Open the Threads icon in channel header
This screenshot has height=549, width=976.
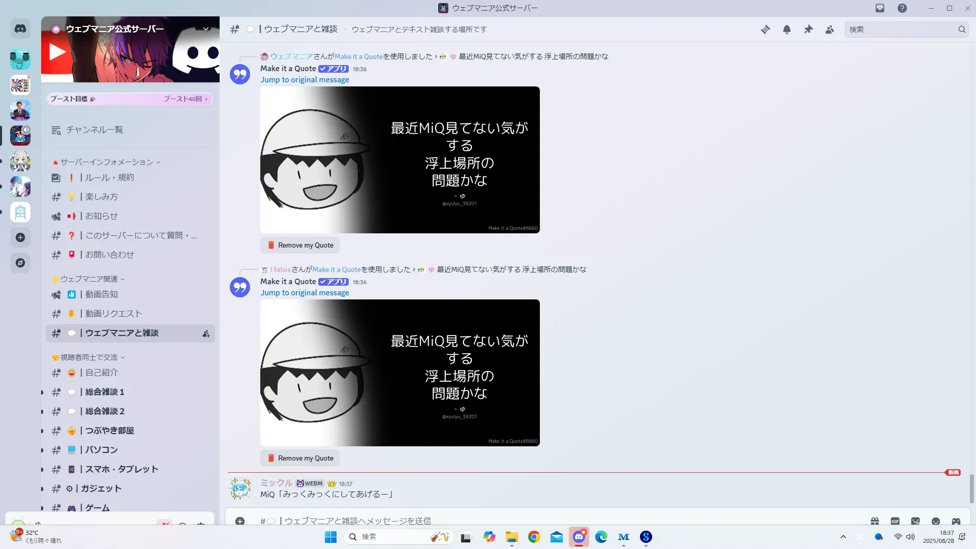[x=765, y=29]
